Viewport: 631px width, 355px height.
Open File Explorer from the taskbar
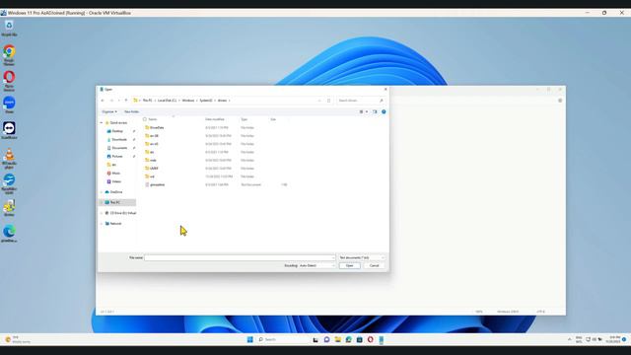[337, 339]
